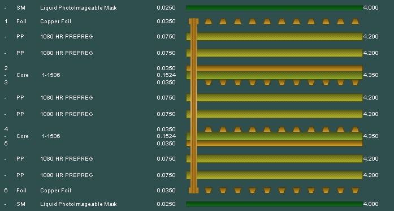Click the via pad on layer 6
The width and height of the screenshot is (394, 211).
point(193,191)
